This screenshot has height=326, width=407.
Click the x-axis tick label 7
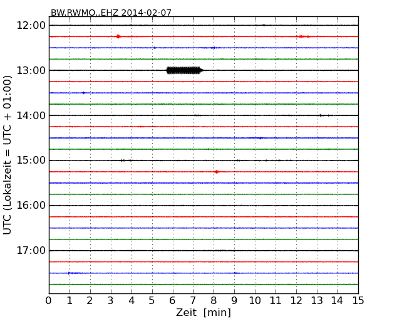[193, 300]
